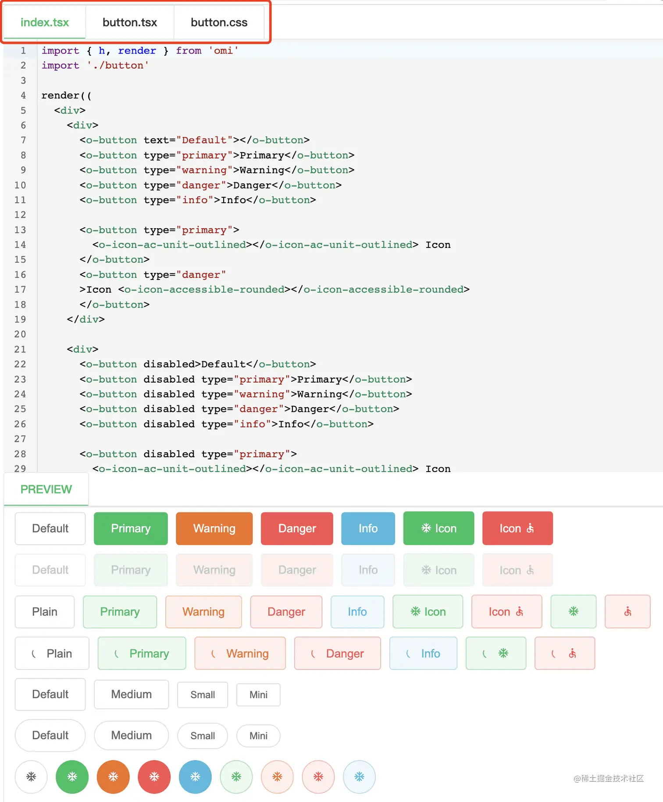Click the disabled Primary button
The width and height of the screenshot is (663, 802).
tap(131, 570)
